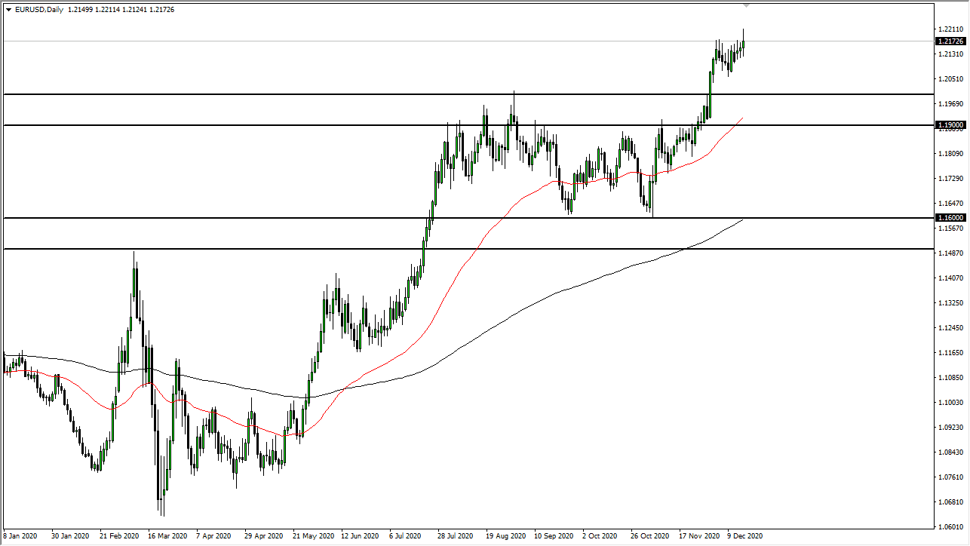
Task: Click the highlighted 1.16000 price level marker
Action: (950, 217)
